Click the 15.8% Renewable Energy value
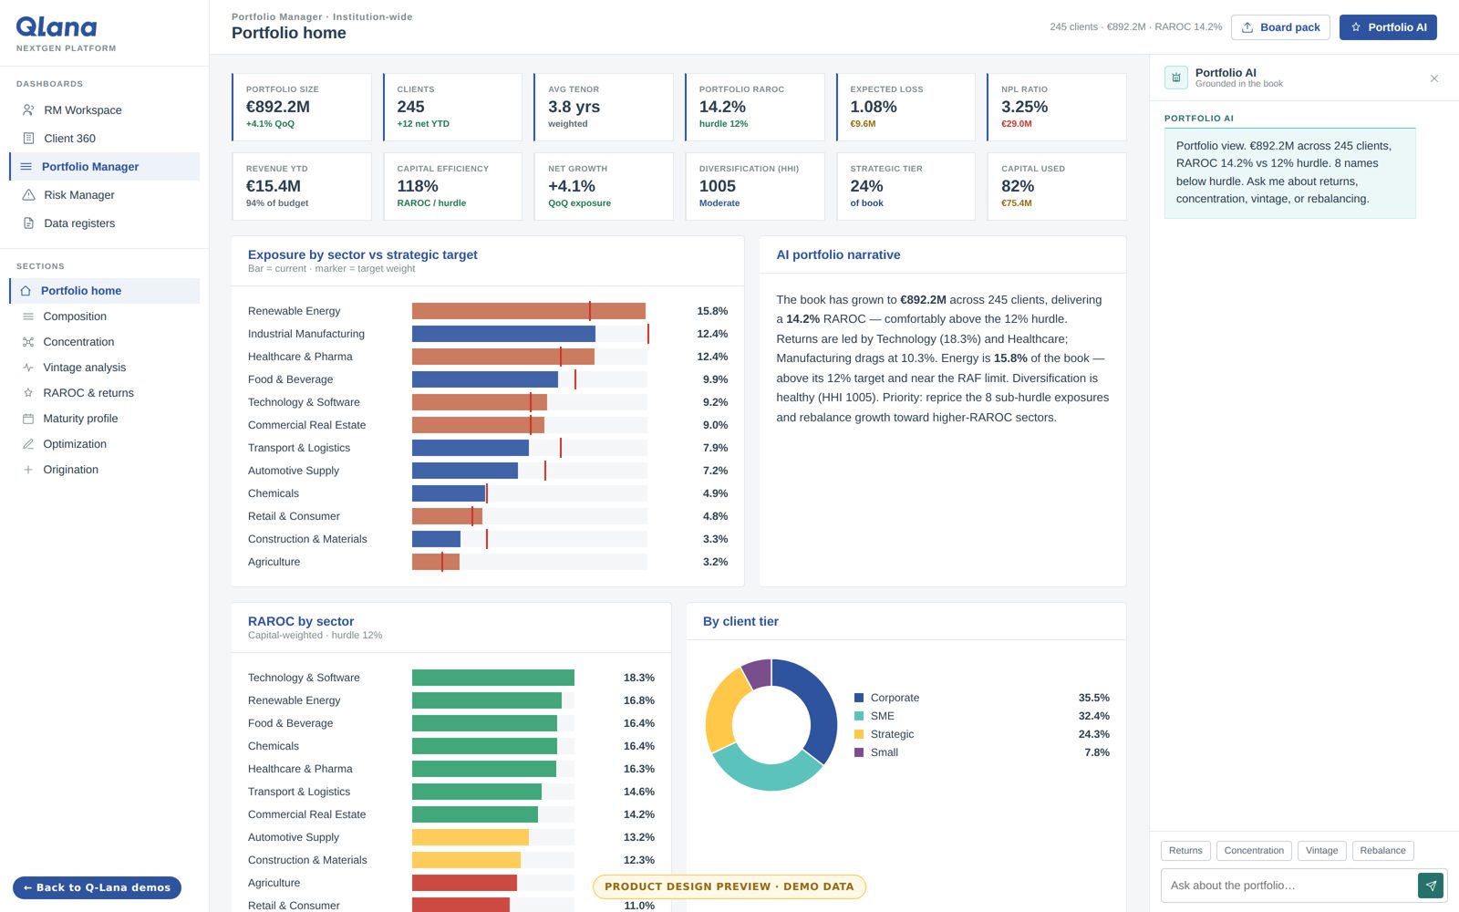Viewport: 1459px width, 912px height. tap(712, 311)
